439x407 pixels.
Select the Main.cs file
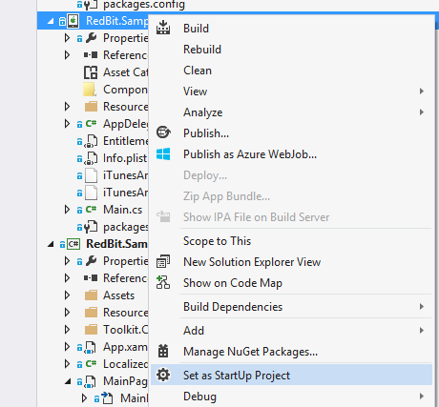[x=123, y=210]
